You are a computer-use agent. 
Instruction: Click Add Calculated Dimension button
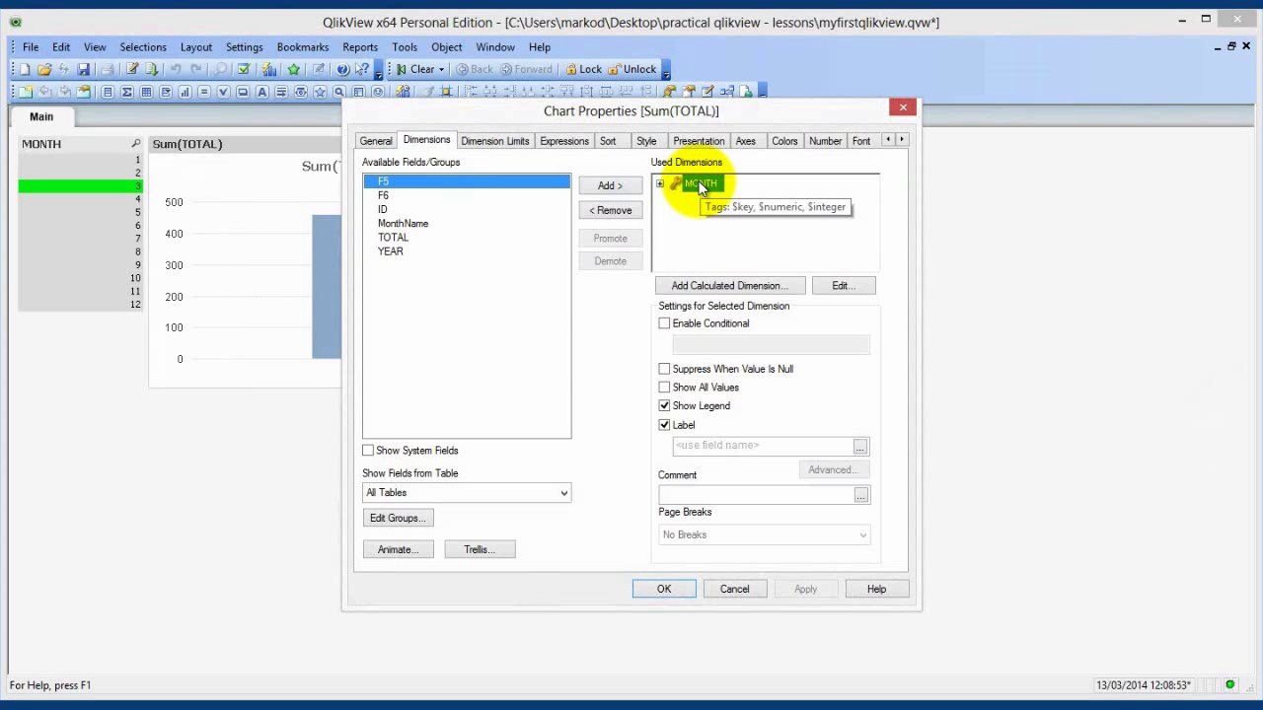tap(730, 286)
